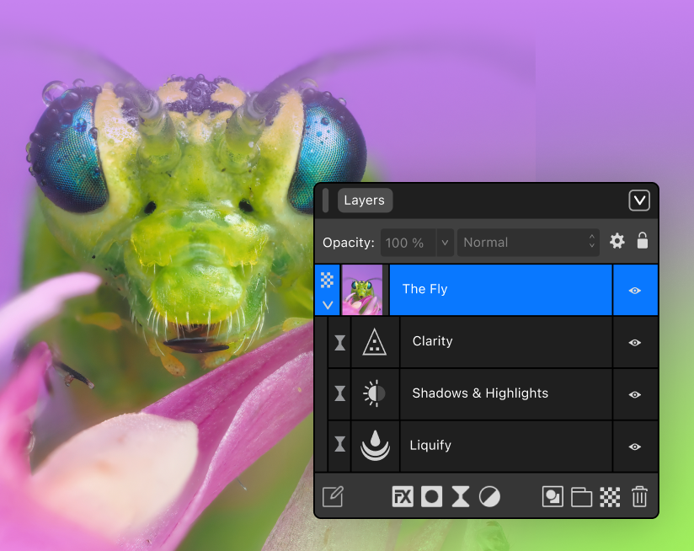Image resolution: width=694 pixels, height=551 pixels.
Task: Collapse The Fly layer children
Action: point(328,304)
